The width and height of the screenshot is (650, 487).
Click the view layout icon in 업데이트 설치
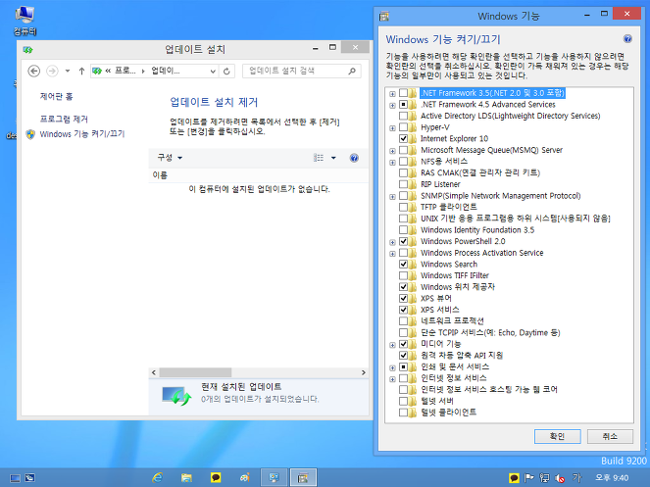pos(319,158)
